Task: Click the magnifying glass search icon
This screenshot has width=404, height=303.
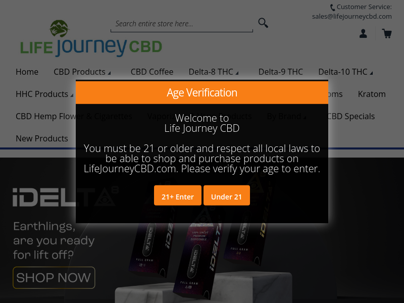Action: pos(263,23)
